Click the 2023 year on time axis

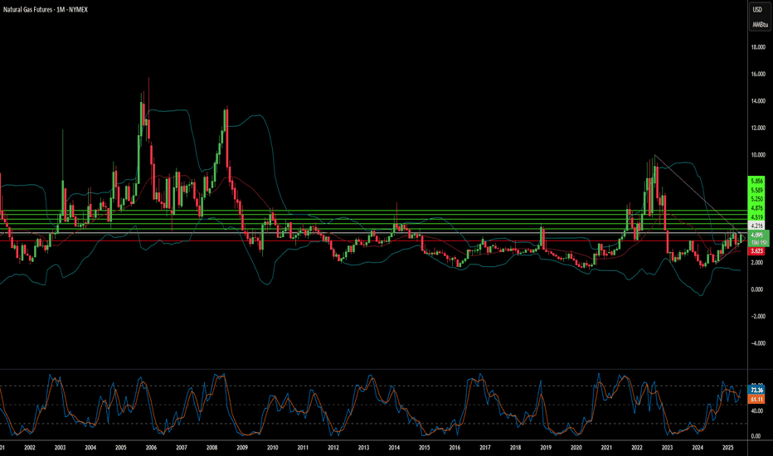click(x=667, y=448)
